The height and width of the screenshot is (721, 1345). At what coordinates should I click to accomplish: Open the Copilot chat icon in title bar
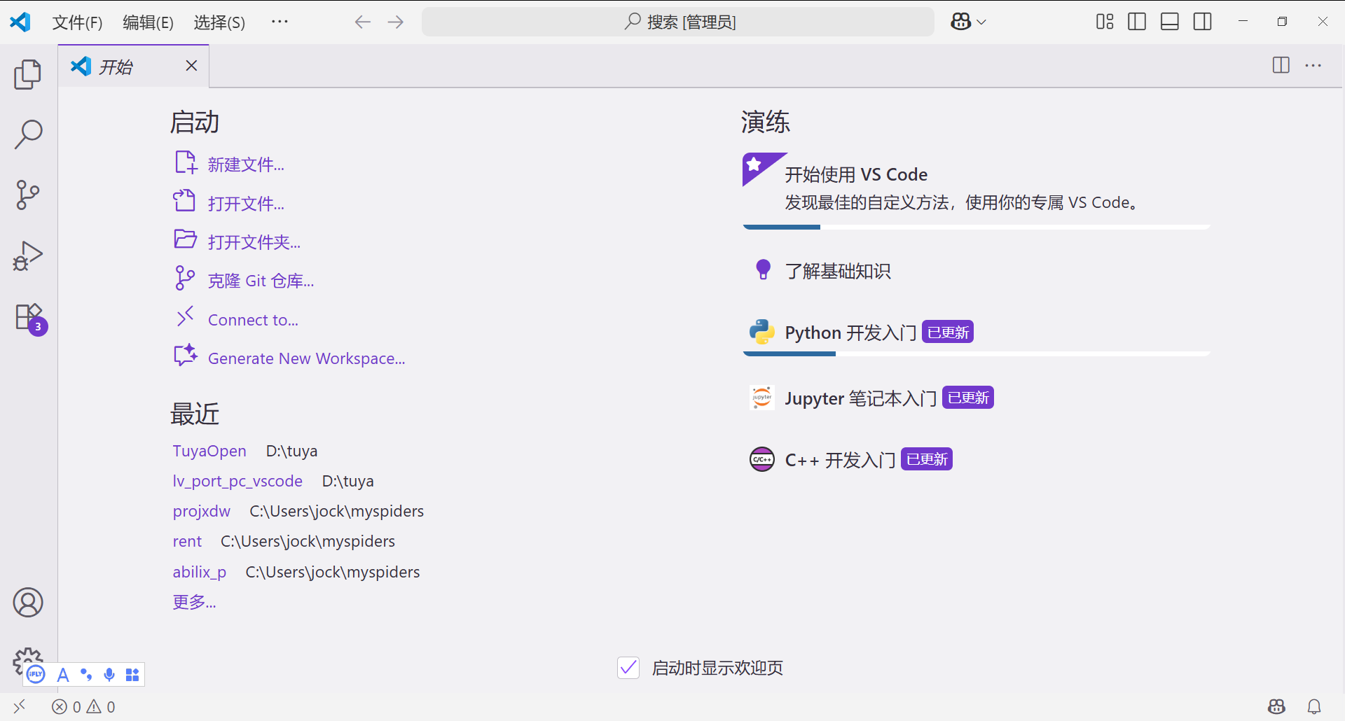961,22
